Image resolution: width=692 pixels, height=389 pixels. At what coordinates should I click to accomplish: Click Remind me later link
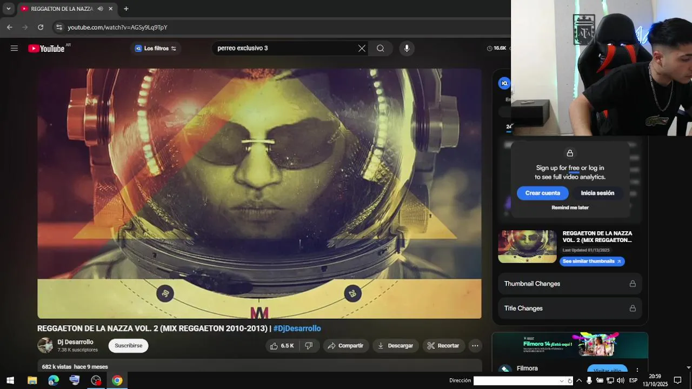[570, 207]
